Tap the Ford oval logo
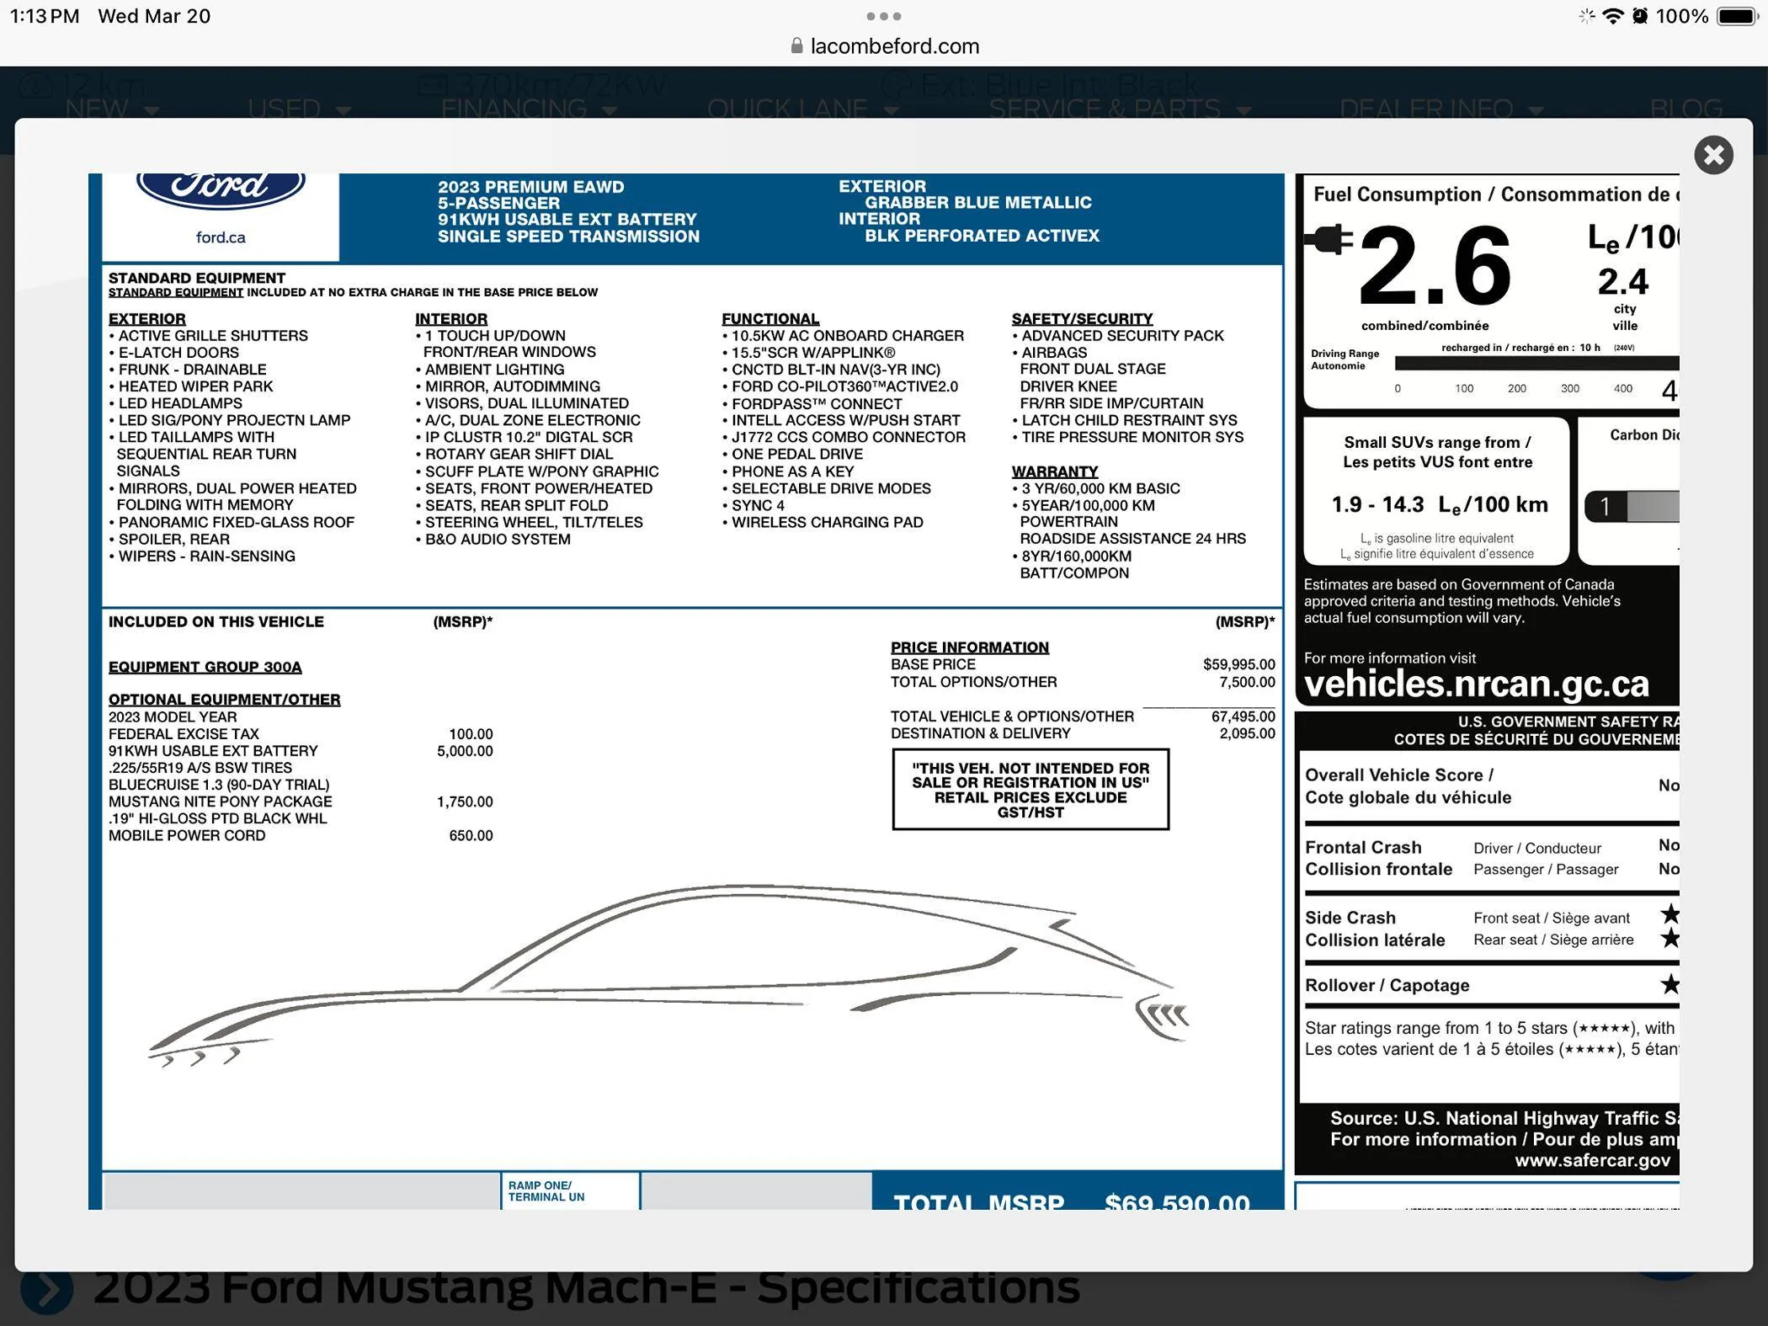1768x1326 pixels. (x=221, y=189)
